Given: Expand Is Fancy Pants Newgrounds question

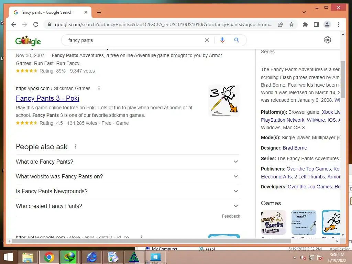Looking at the screenshot, I should coord(128,191).
